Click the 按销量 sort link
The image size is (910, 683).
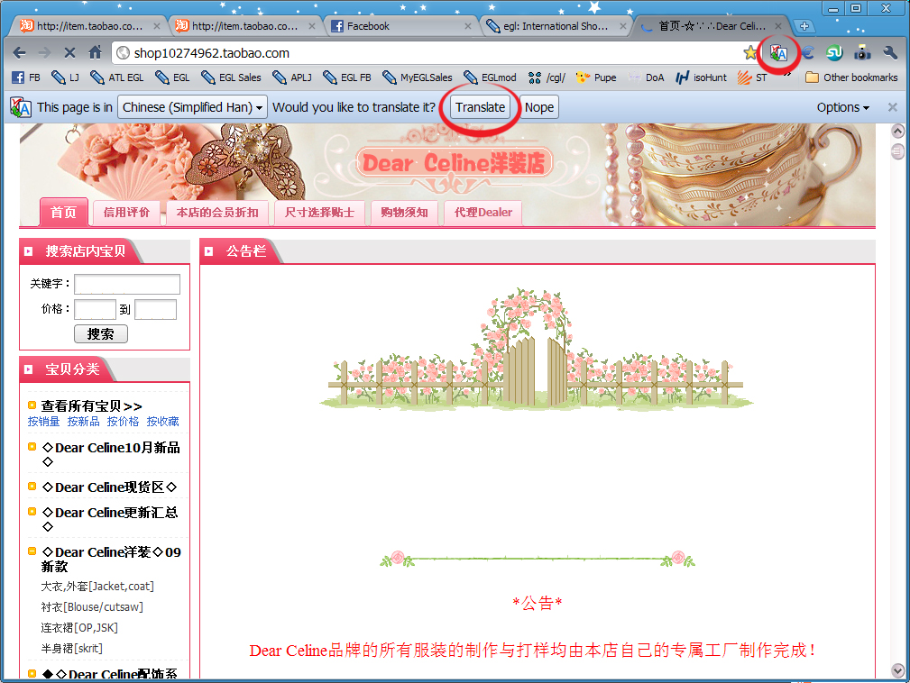click(x=43, y=422)
